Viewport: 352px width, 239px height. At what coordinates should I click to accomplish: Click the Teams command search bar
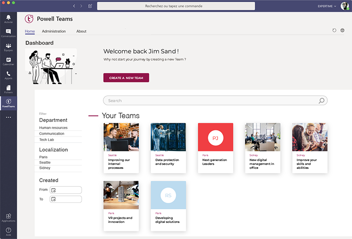176,6
